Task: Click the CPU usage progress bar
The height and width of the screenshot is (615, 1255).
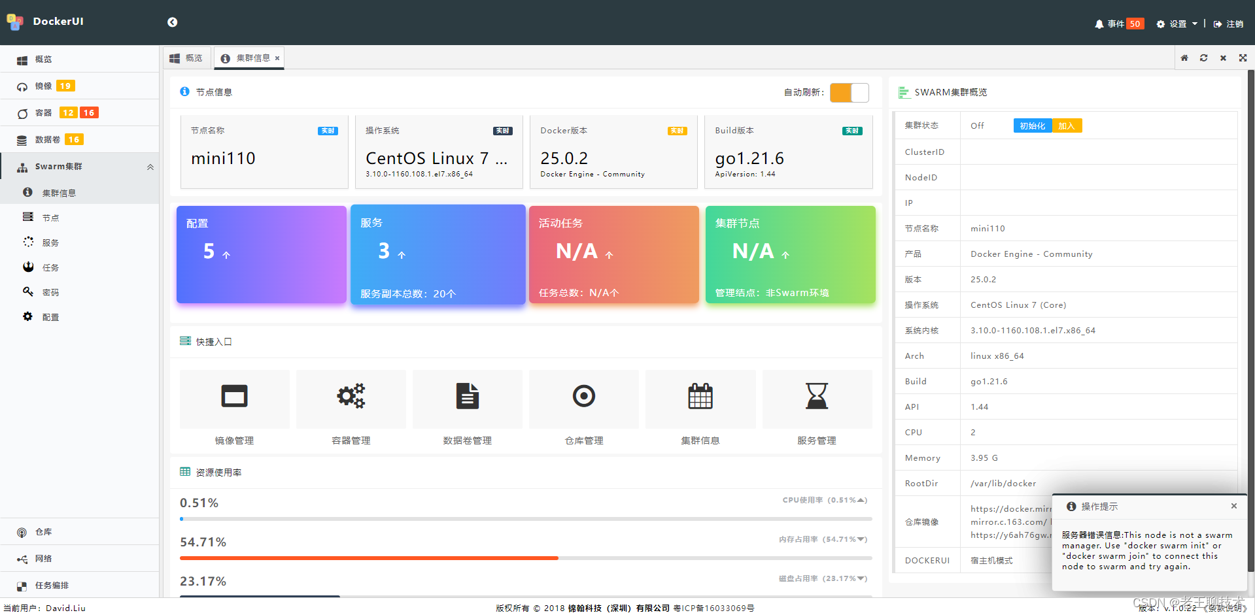Action: (526, 519)
